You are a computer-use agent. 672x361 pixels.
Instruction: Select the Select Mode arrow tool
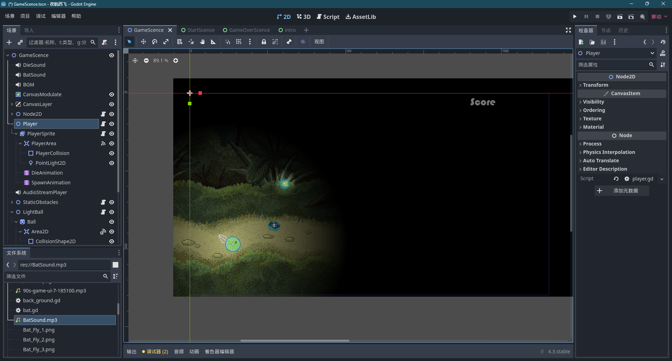click(129, 42)
